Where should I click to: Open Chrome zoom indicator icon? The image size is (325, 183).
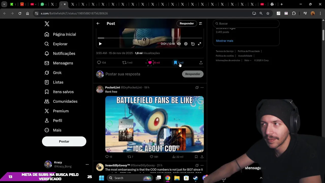tap(261, 13)
